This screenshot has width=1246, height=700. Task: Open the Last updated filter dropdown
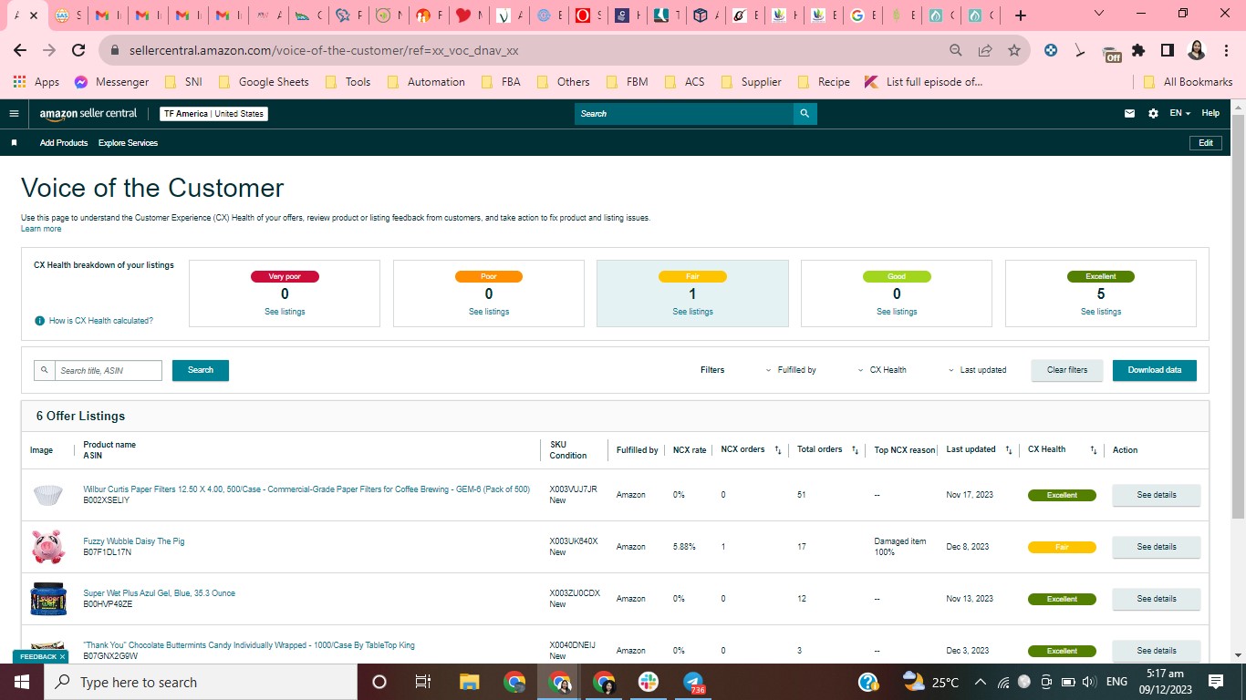977,370
